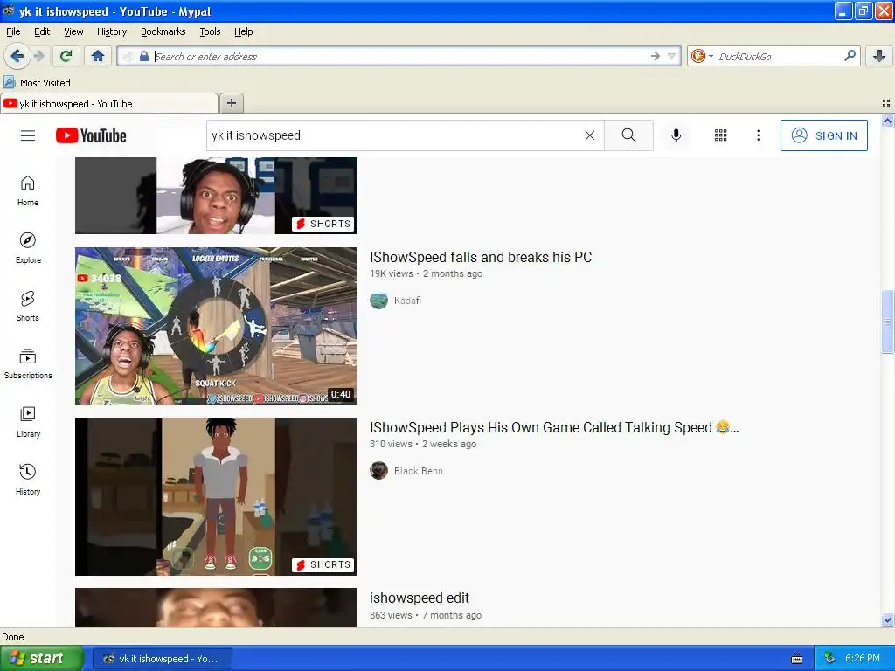Screen dimensions: 895x671
Task: Open the YouTube apps grid icon
Action: click(720, 135)
